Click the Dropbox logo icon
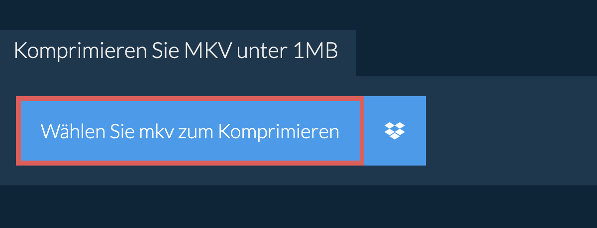Image resolution: width=597 pixels, height=228 pixels. [395, 131]
